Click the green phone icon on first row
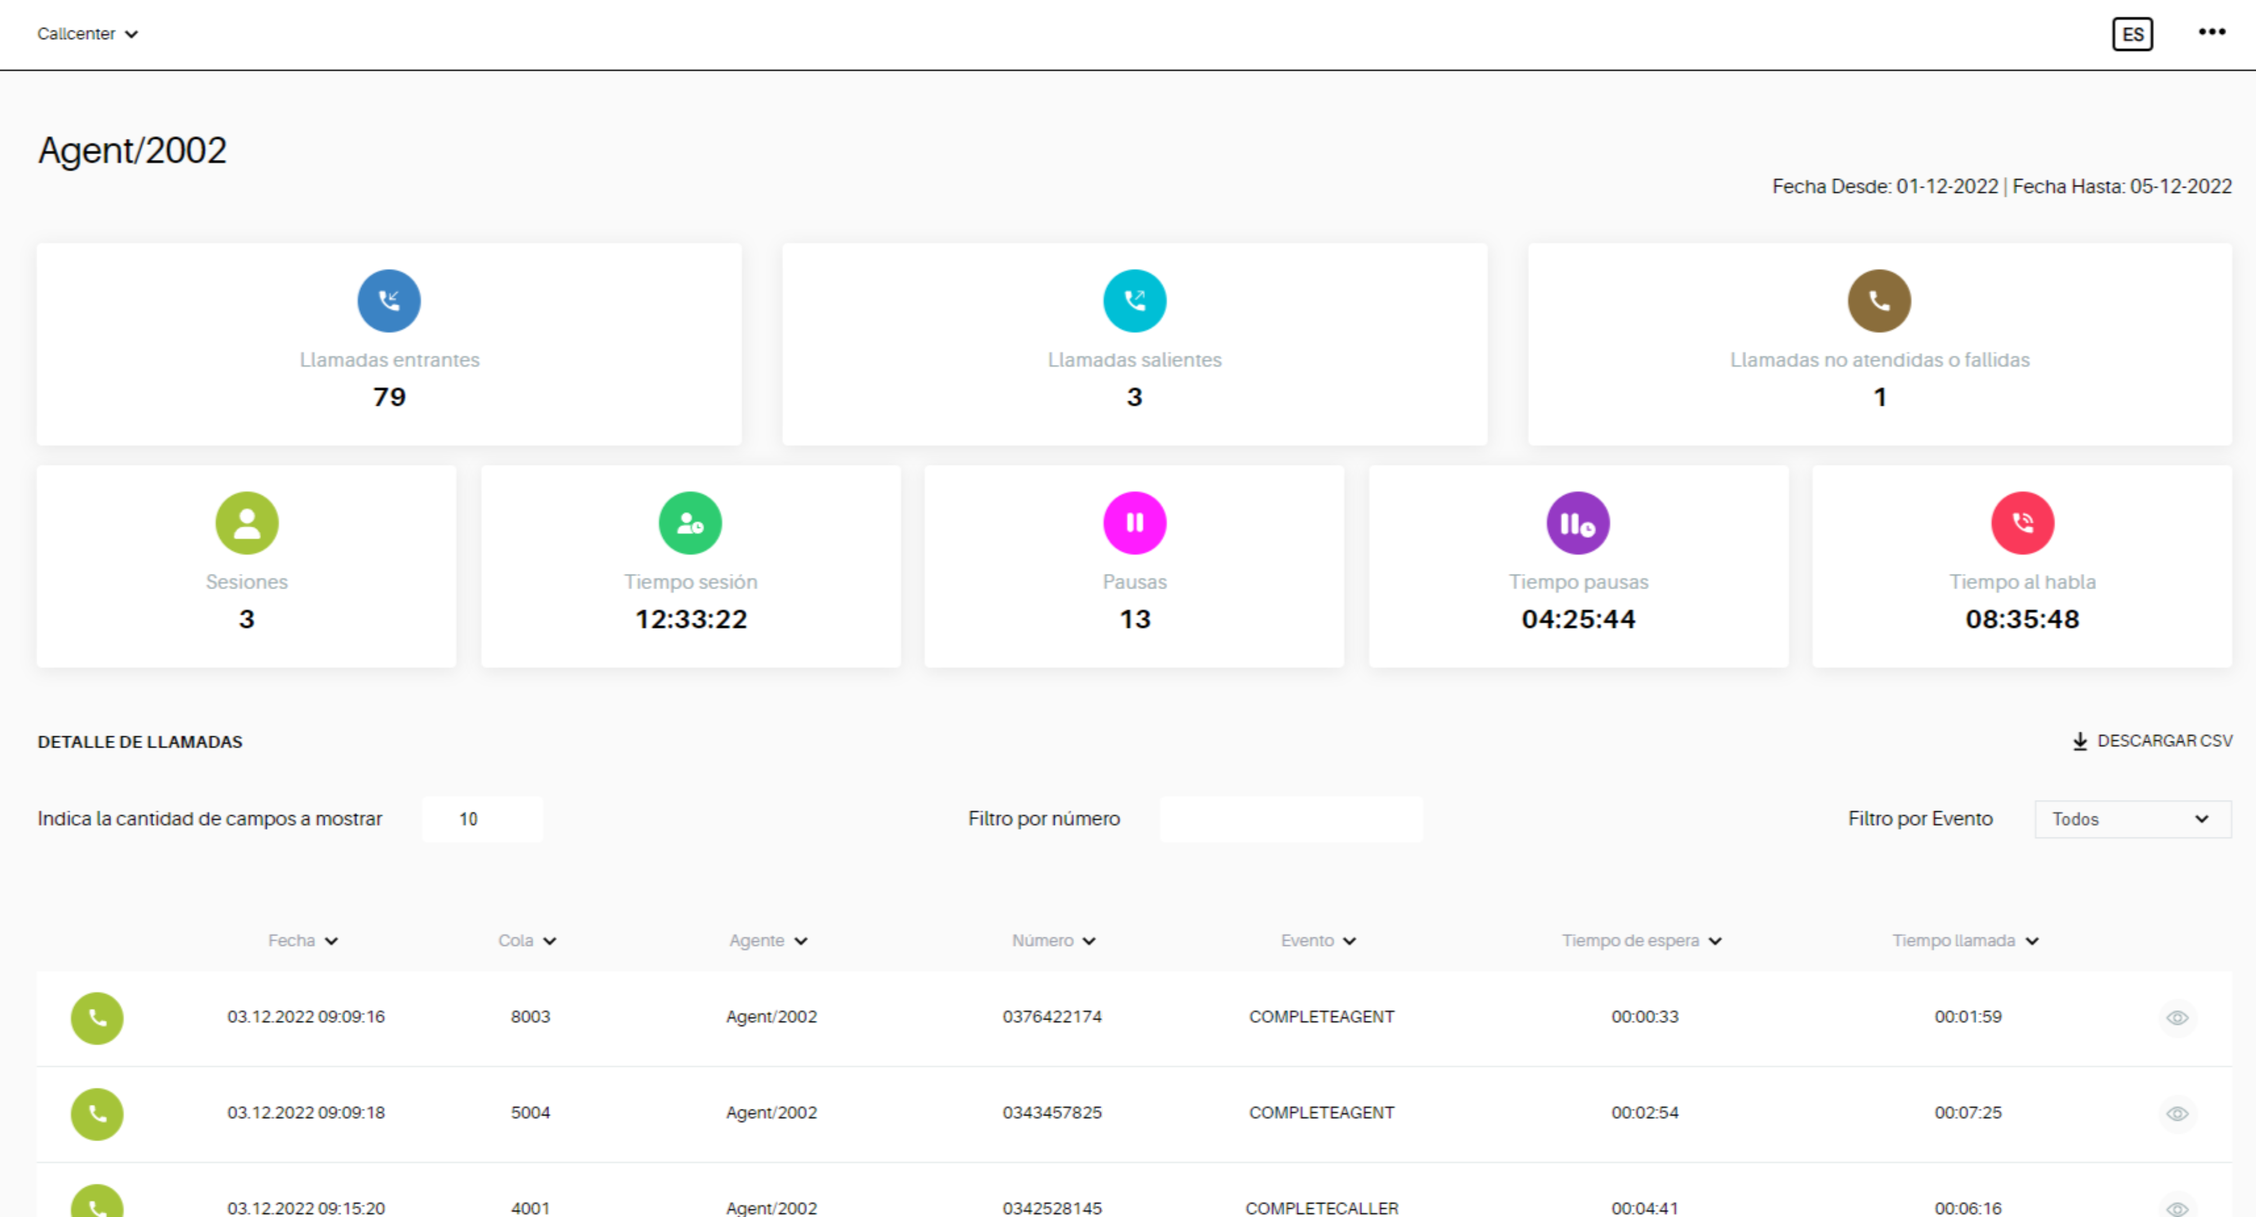 tap(97, 1017)
